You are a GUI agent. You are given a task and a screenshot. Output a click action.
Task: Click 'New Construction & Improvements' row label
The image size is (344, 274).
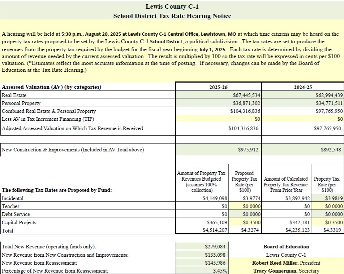[73, 150]
